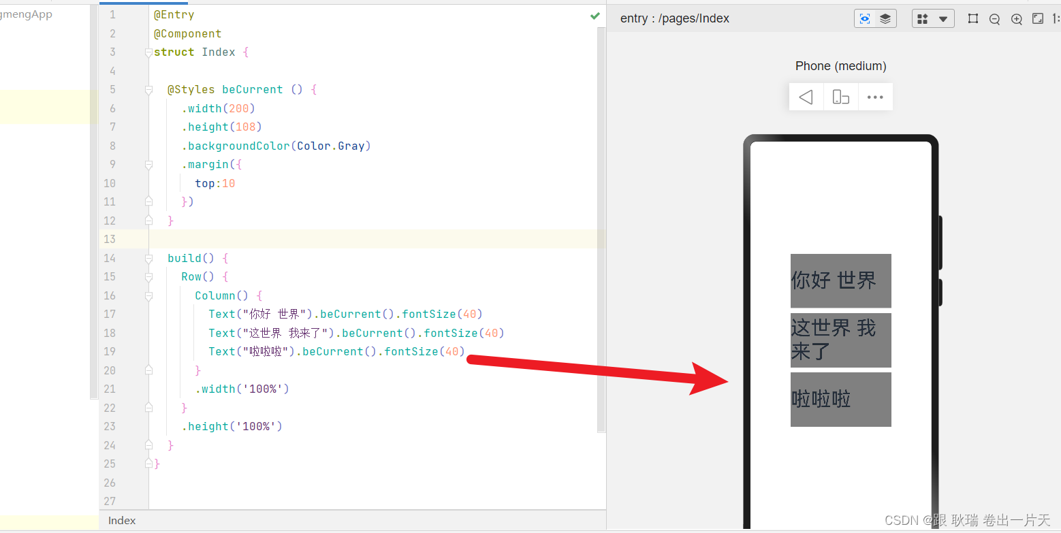Viewport: 1061px width, 533px height.
Task: Click the green inspection checkmark
Action: [595, 16]
